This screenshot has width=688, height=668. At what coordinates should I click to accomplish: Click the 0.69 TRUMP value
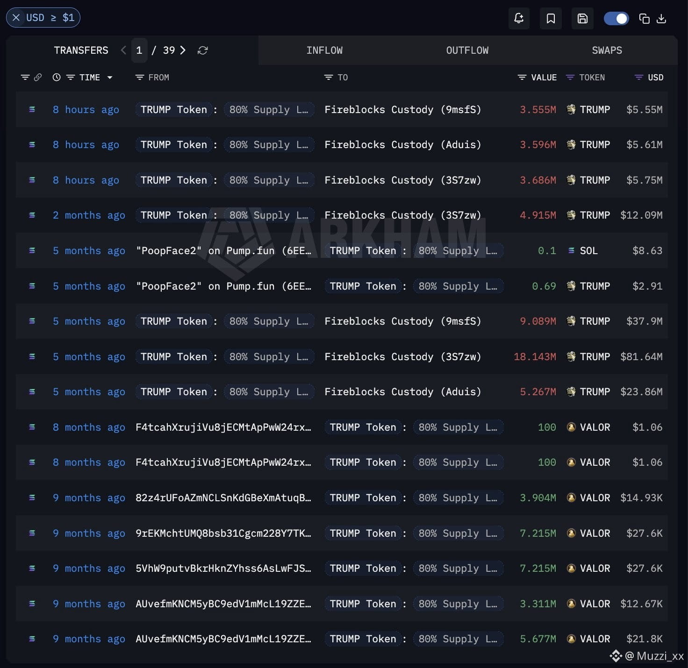544,286
